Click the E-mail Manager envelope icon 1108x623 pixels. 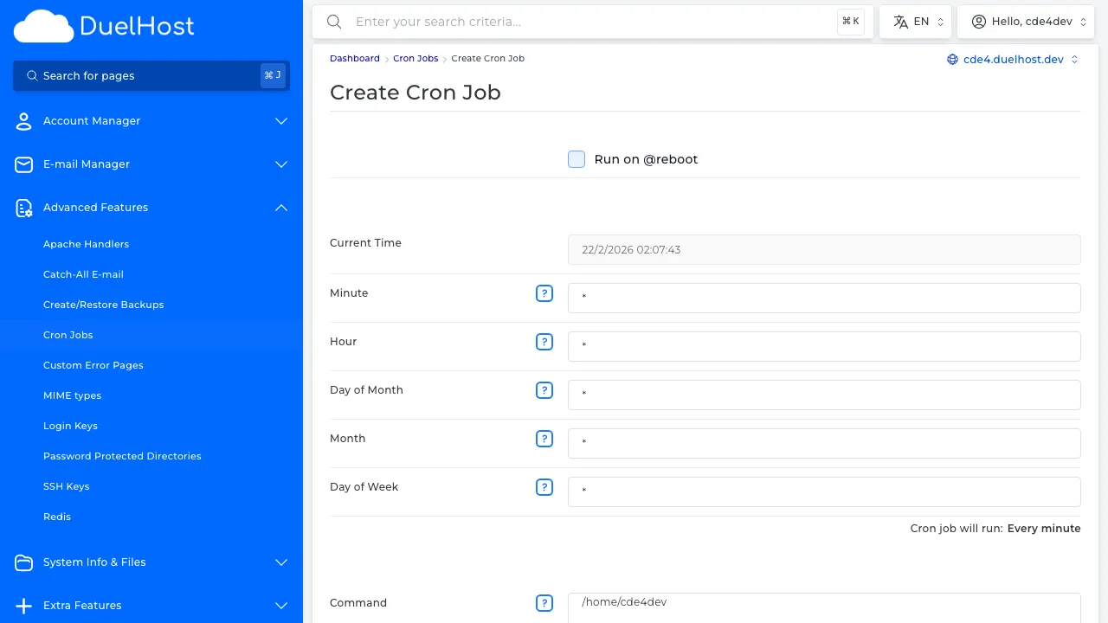point(23,164)
